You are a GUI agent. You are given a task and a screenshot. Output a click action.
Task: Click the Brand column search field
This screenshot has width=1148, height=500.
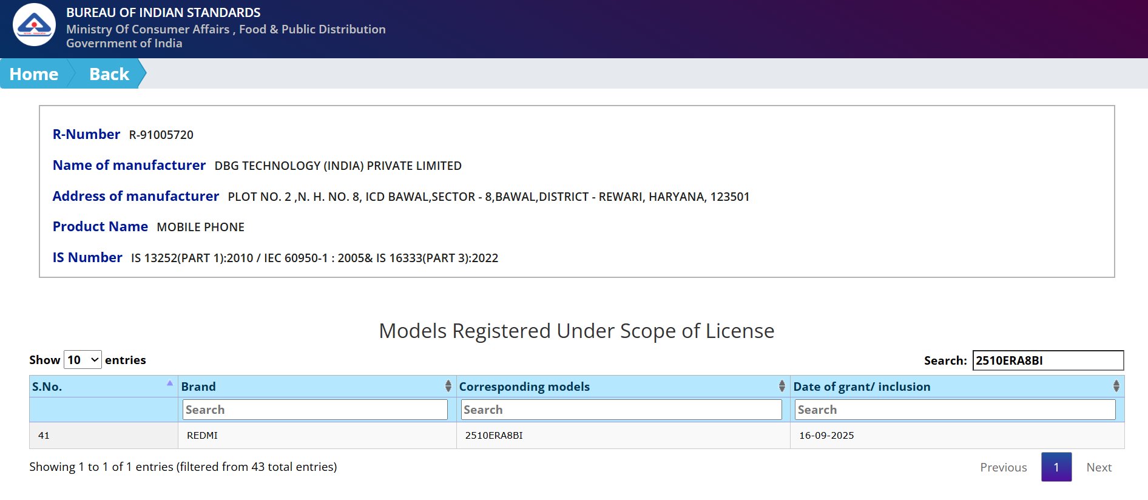[x=315, y=410]
